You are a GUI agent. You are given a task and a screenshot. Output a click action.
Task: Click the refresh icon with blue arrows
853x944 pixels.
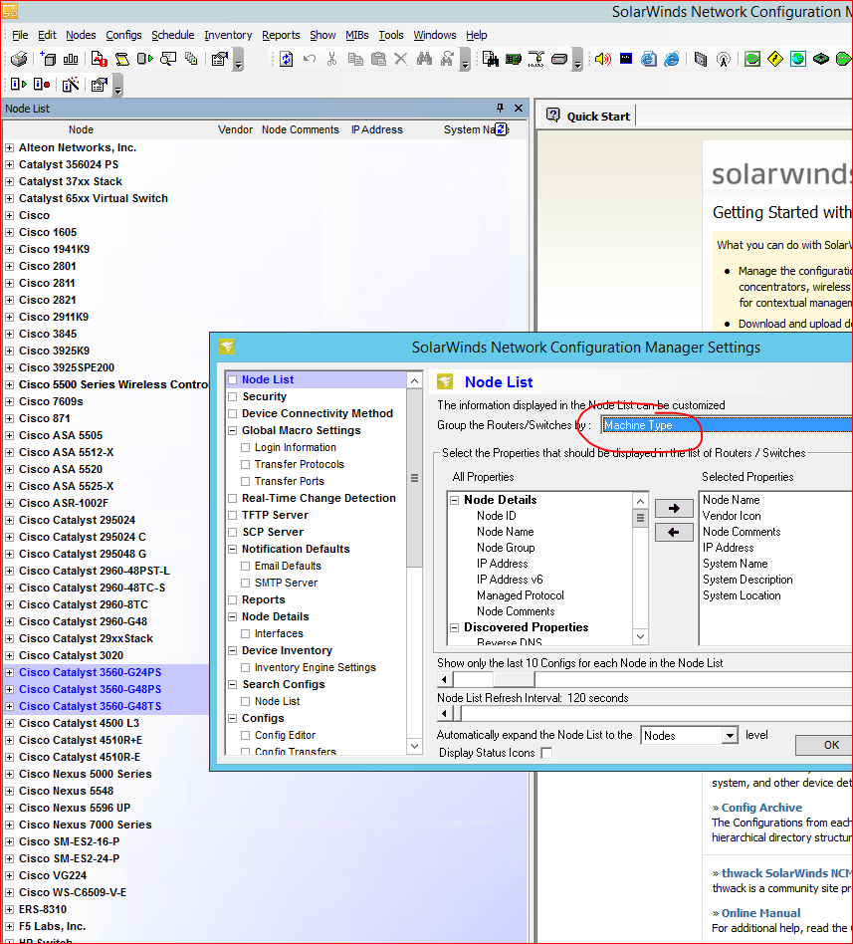(x=287, y=59)
